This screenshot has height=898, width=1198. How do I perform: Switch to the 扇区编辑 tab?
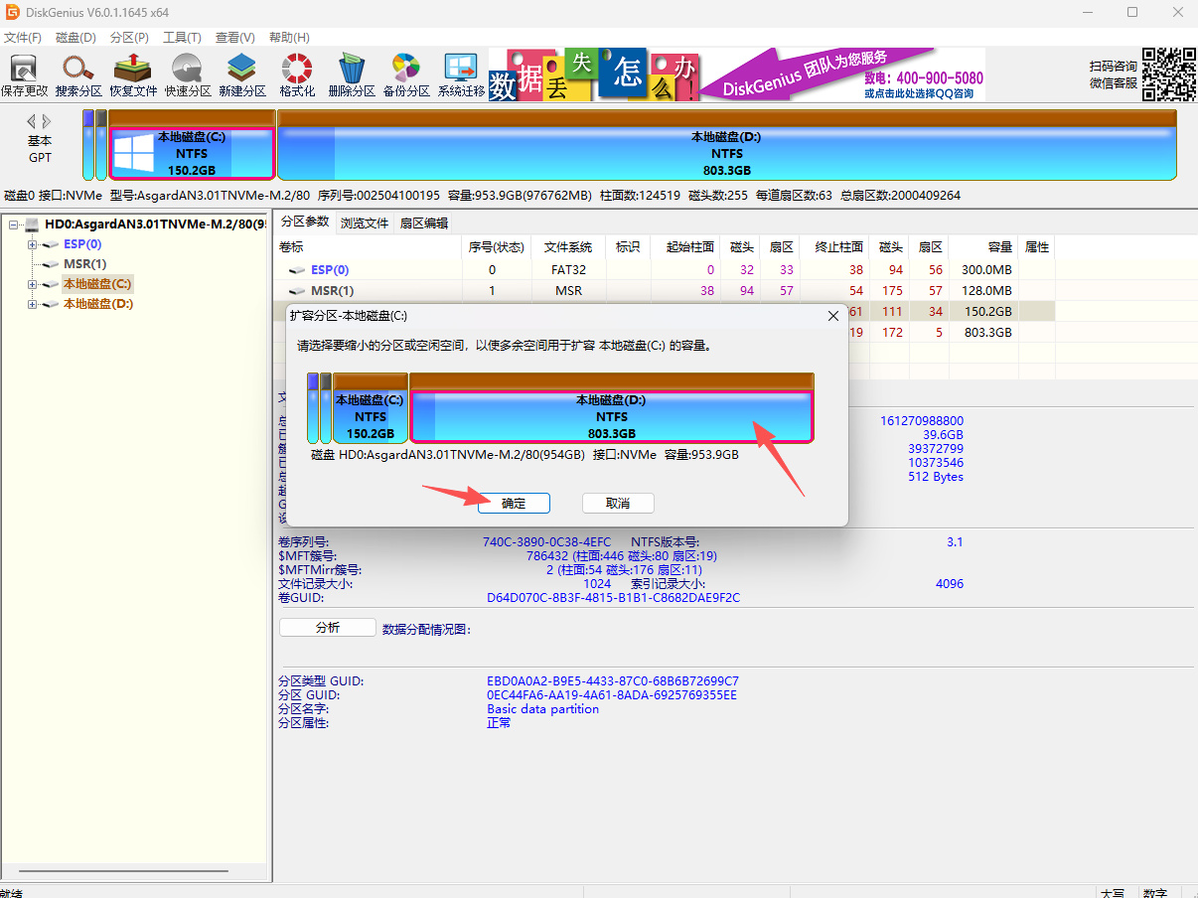pos(424,223)
